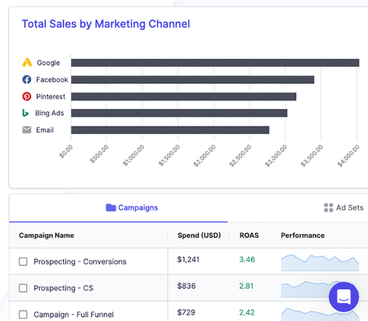Click the $3,000.00 axis label
Screen dimensions: 368x321
pyautogui.click(x=276, y=155)
